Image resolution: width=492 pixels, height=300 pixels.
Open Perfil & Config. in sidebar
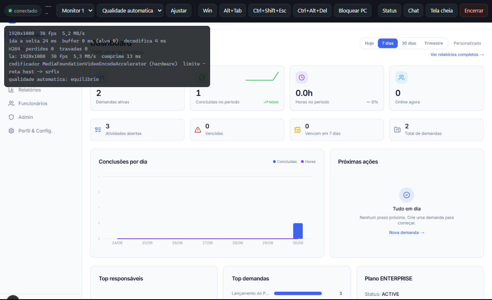[x=35, y=131]
